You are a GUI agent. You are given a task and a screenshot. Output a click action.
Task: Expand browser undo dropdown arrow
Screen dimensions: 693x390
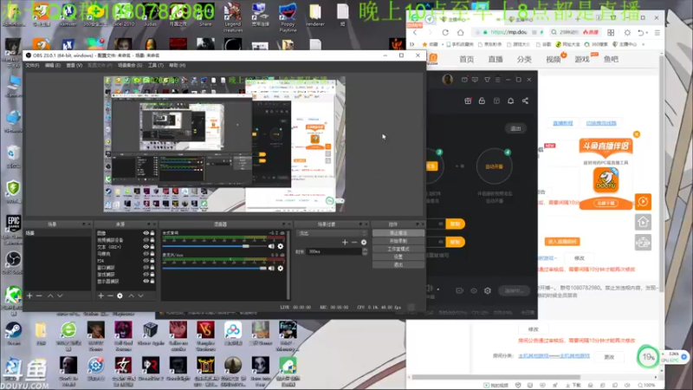click(645, 33)
